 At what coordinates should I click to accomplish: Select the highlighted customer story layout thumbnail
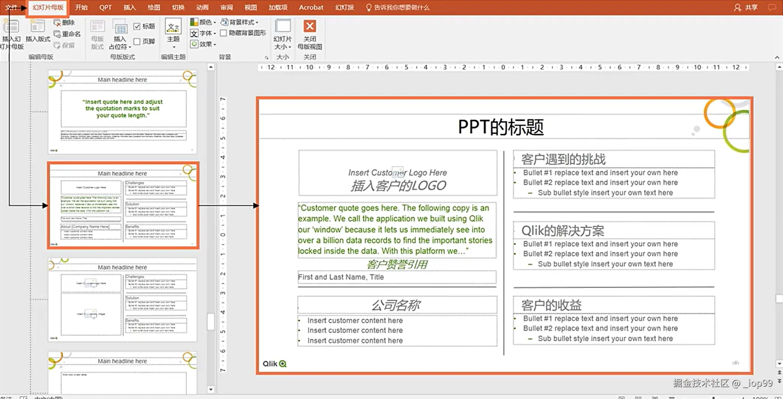coord(123,205)
